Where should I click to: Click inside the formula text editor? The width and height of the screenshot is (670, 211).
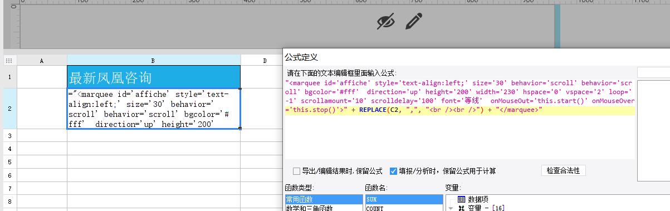pyautogui.click(x=459, y=119)
